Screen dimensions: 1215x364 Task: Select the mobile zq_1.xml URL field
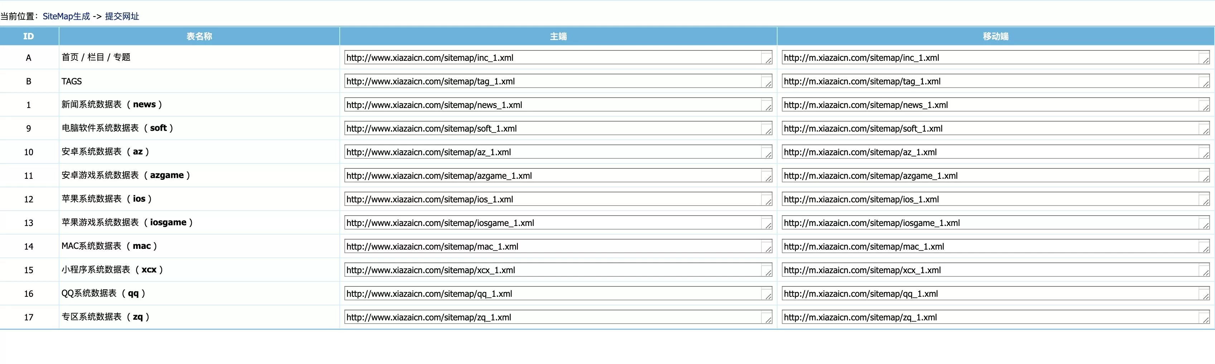coord(996,317)
